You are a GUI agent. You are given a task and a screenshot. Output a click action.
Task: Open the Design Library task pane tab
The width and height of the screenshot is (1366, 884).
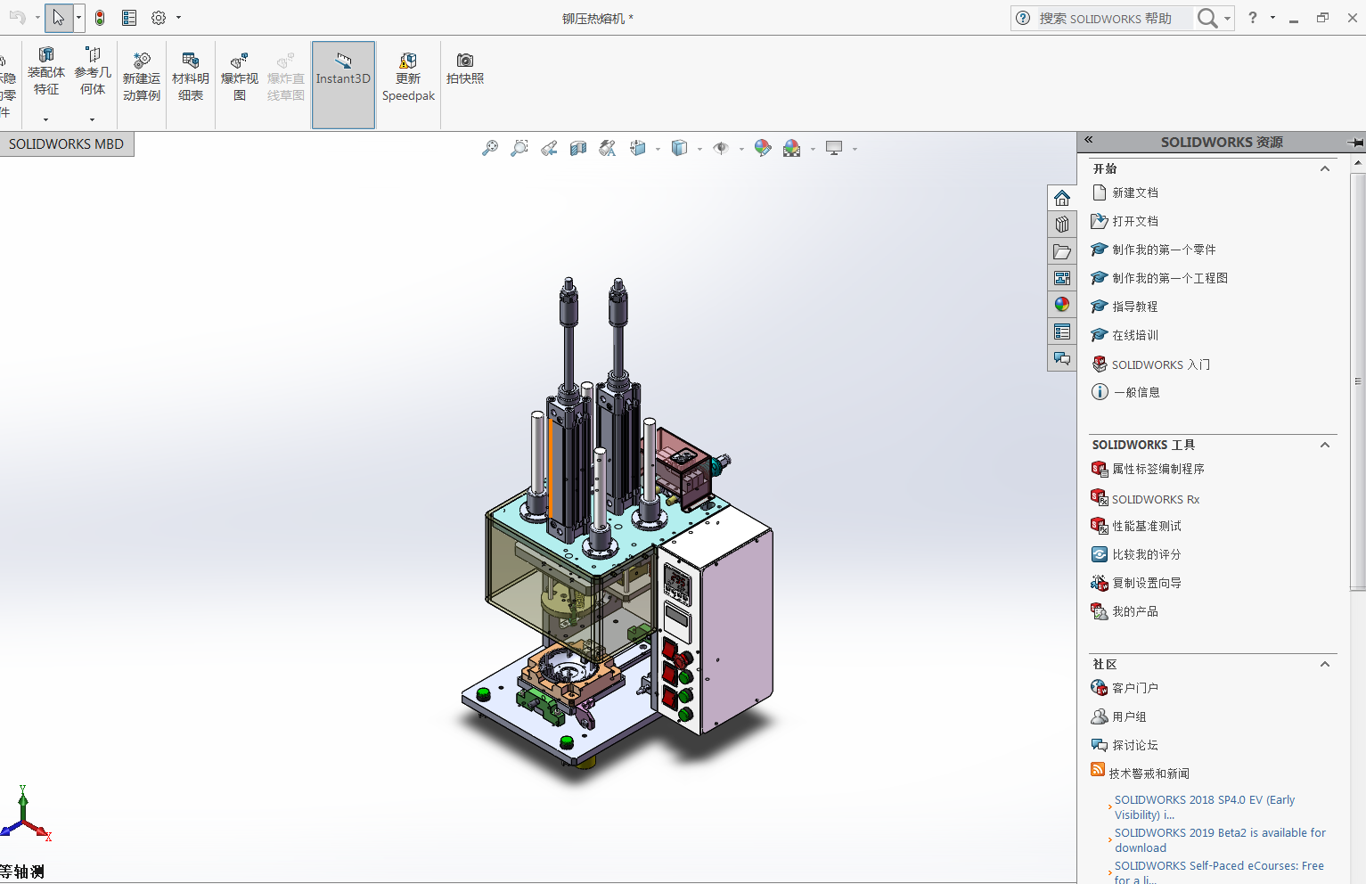(x=1061, y=225)
